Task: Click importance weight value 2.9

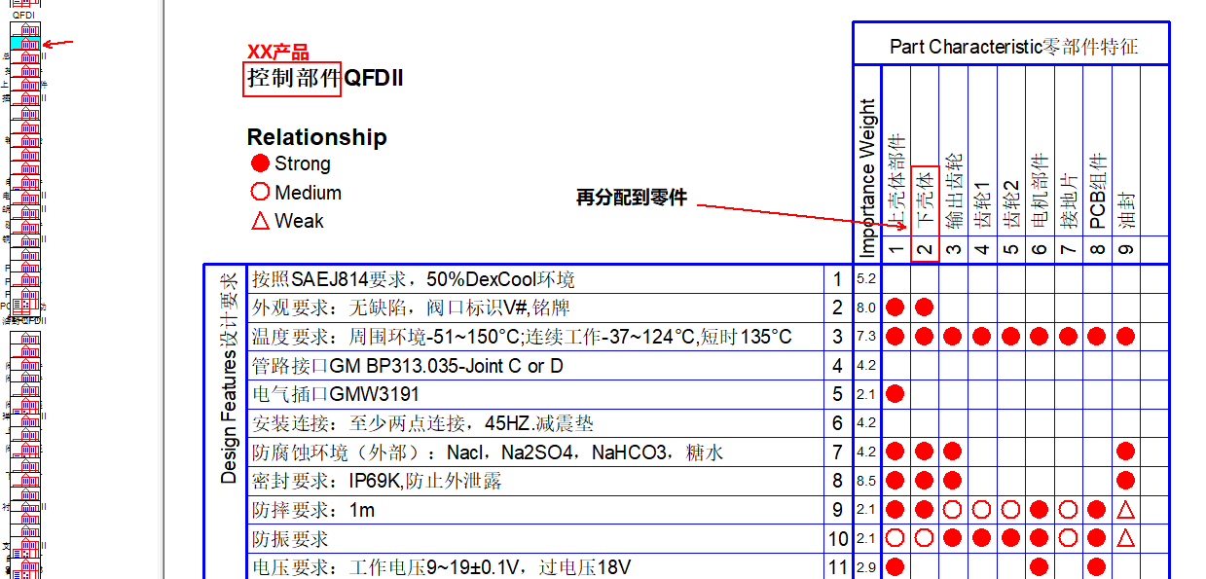Action: coord(866,566)
